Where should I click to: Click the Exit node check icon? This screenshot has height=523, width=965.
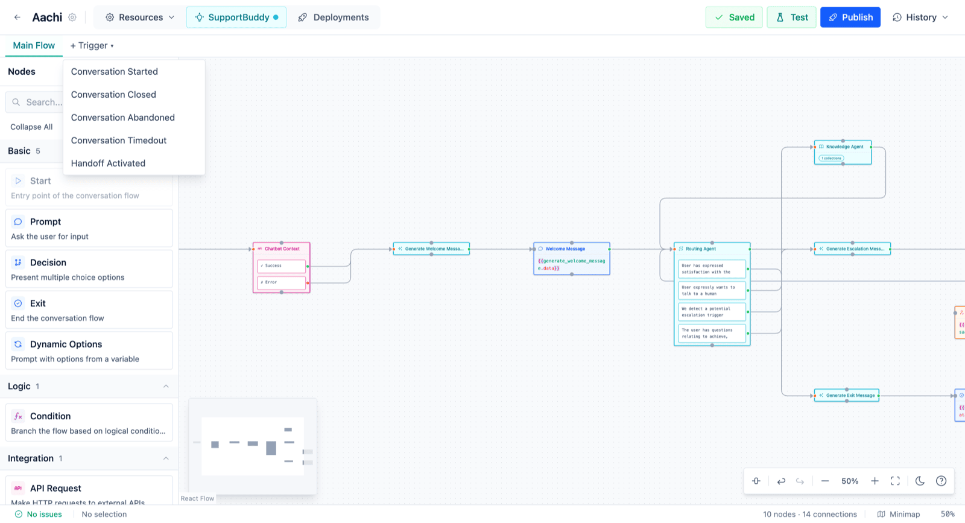(x=18, y=303)
